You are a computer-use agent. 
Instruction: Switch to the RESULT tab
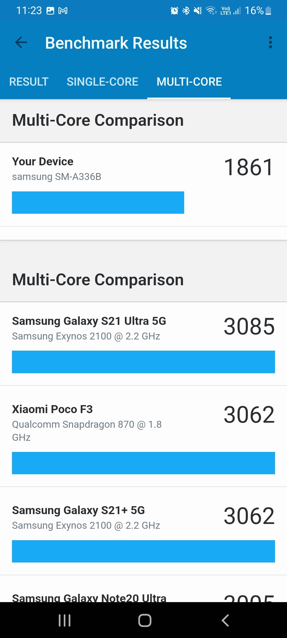tap(29, 82)
